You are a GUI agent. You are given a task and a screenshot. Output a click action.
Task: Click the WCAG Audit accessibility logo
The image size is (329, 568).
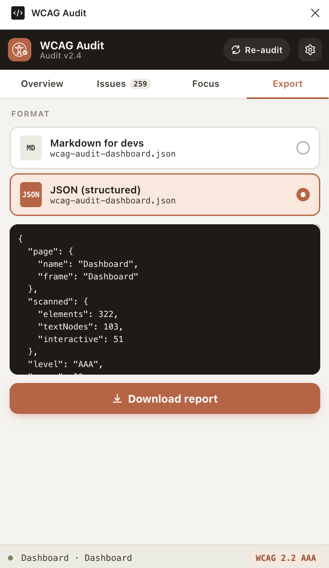[20, 50]
